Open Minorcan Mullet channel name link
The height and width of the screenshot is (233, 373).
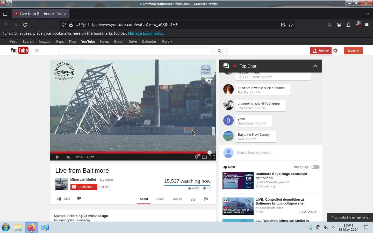[x=83, y=179]
